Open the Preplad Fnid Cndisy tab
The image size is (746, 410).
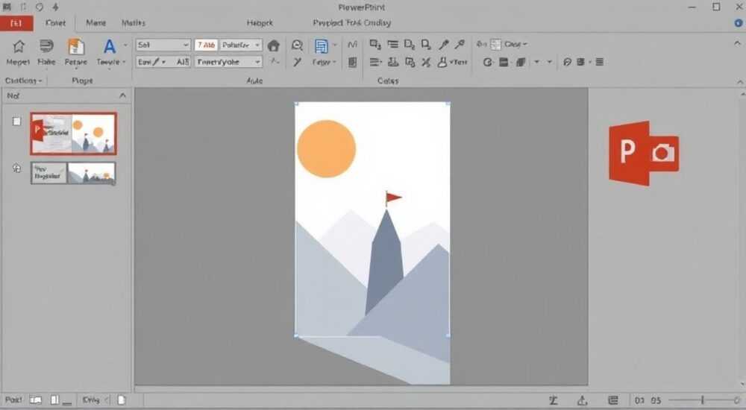[x=351, y=23]
